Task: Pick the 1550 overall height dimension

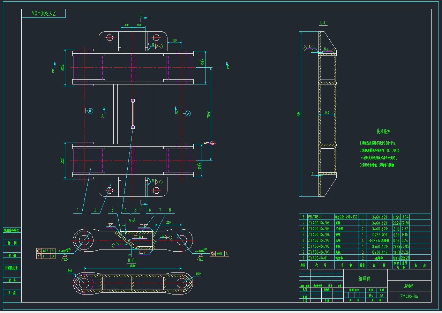Action: [x=299, y=114]
